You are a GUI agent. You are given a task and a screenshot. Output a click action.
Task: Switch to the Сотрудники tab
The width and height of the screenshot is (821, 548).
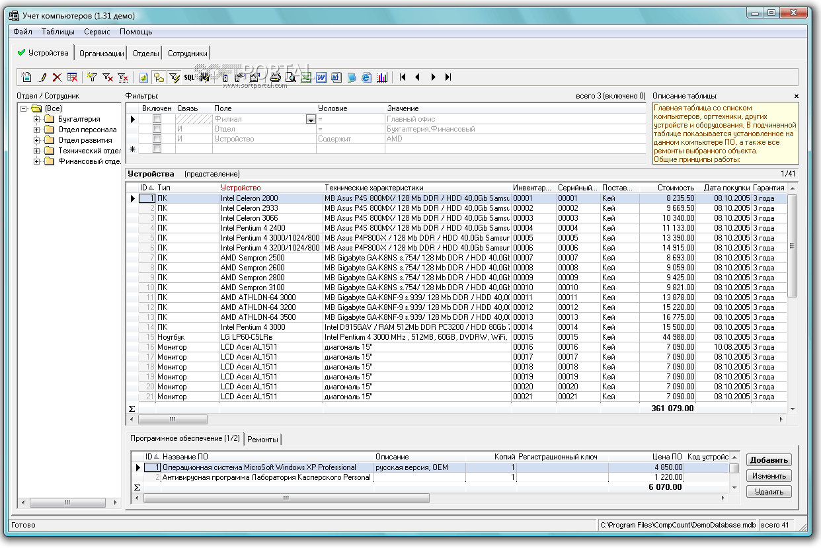187,54
